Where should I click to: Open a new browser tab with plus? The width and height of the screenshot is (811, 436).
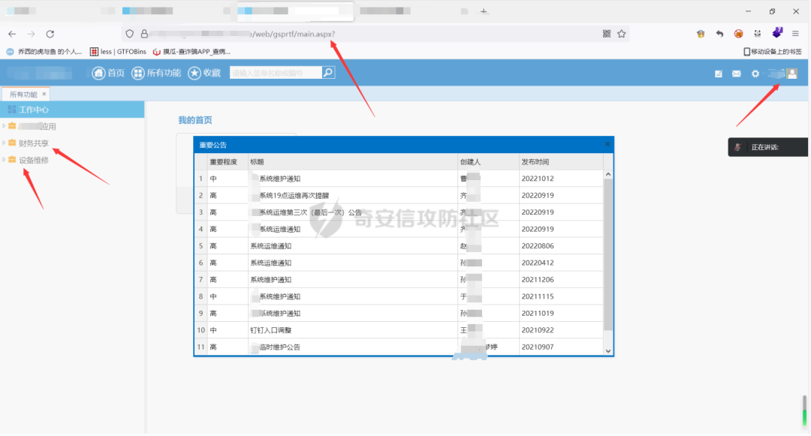point(484,11)
